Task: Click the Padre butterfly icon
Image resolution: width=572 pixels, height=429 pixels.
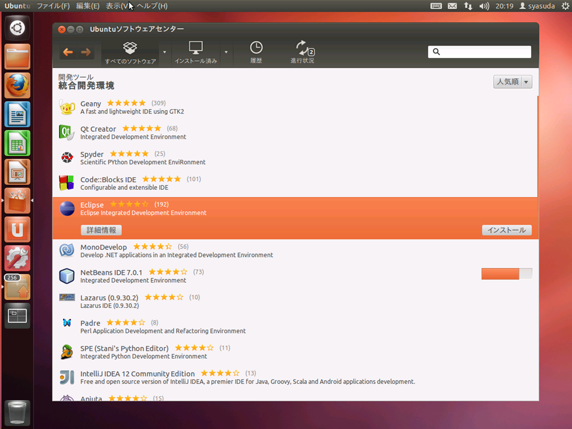Action: (67, 322)
